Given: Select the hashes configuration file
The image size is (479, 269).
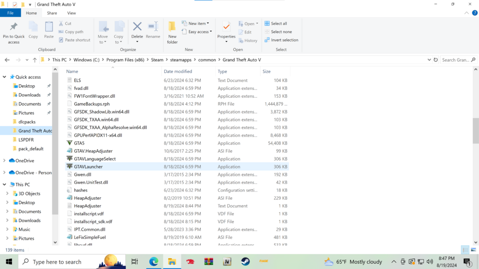Looking at the screenshot, I should pos(177,190).
